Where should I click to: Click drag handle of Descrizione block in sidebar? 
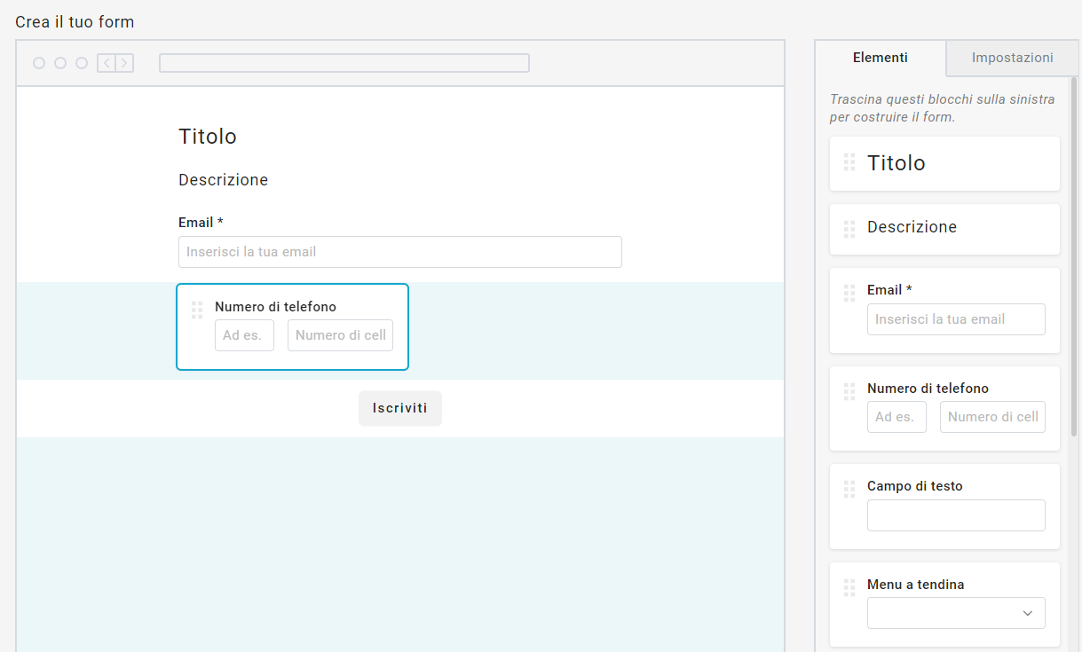coord(849,228)
